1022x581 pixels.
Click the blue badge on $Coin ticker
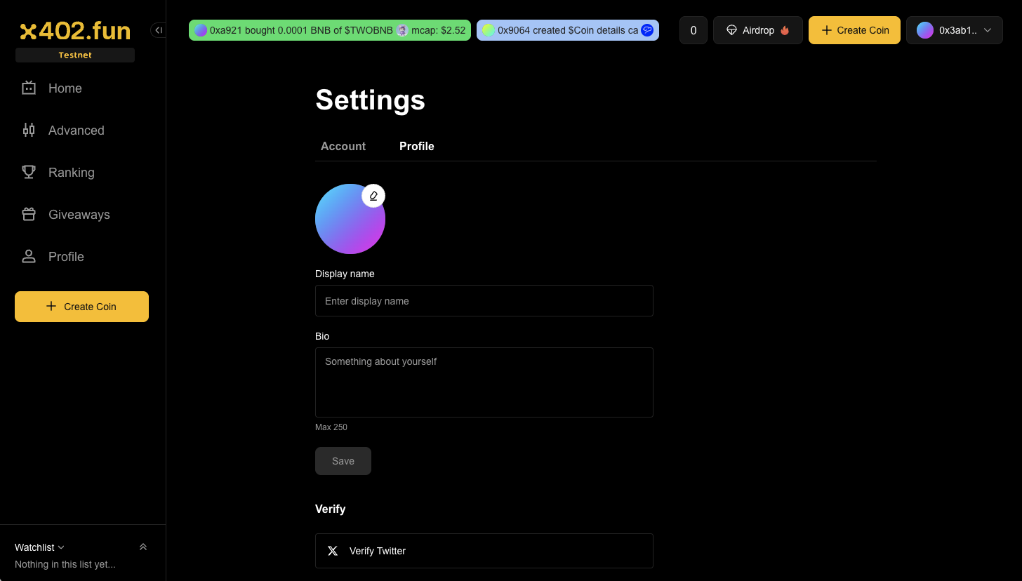[647, 30]
